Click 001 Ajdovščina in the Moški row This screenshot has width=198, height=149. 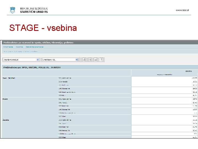pos(65,99)
